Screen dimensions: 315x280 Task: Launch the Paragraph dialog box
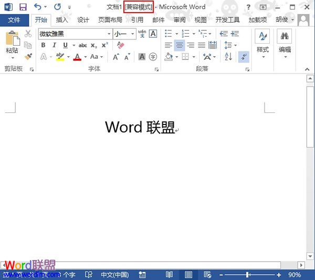pyautogui.click(x=247, y=69)
